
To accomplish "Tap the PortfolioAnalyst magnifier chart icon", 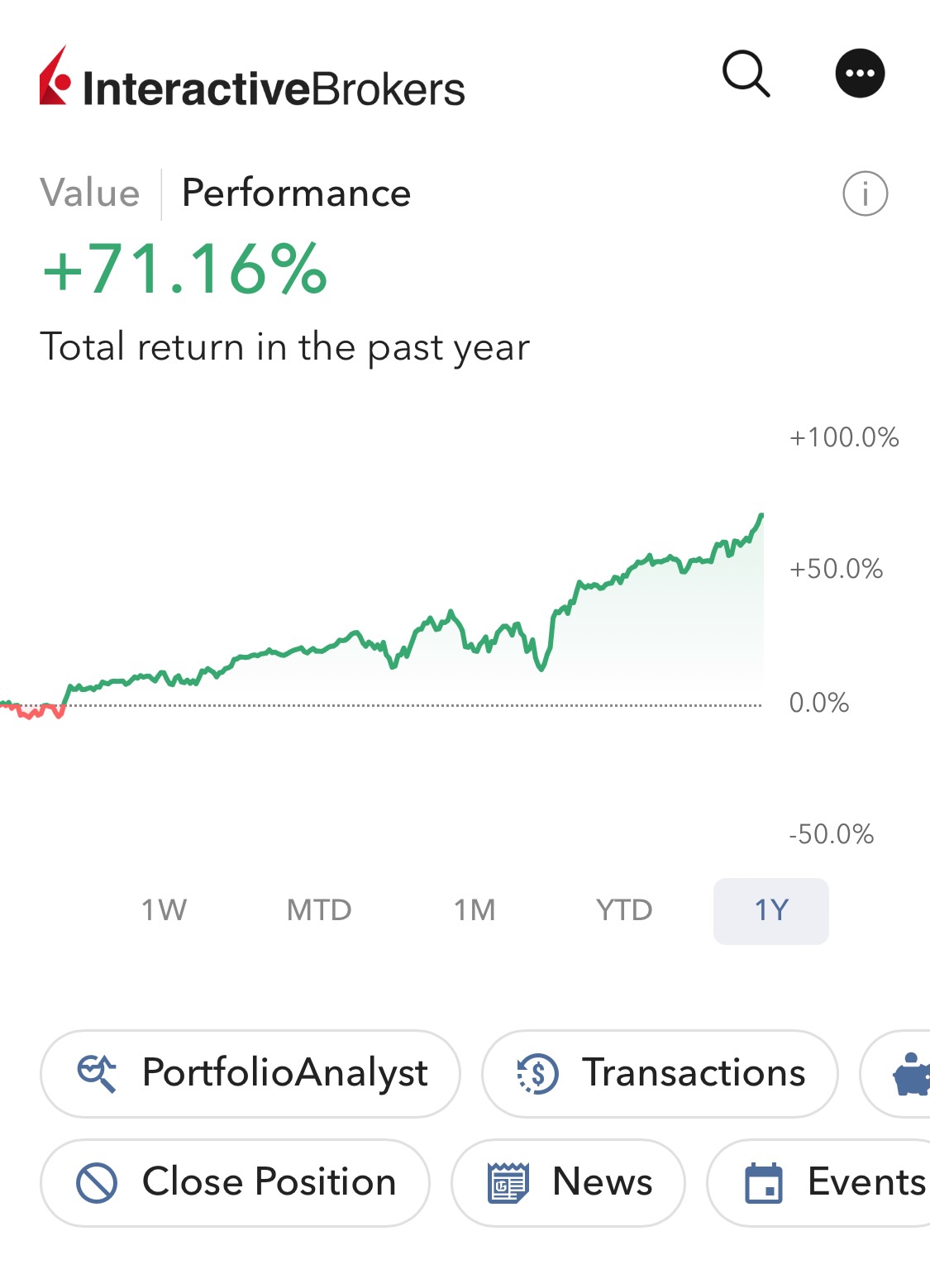I will pos(97,1073).
